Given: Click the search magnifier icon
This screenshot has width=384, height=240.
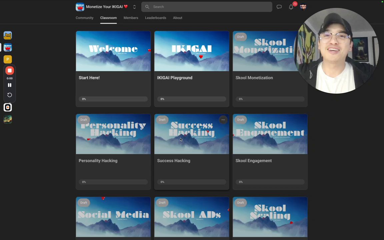Looking at the screenshot, I should pos(147,7).
